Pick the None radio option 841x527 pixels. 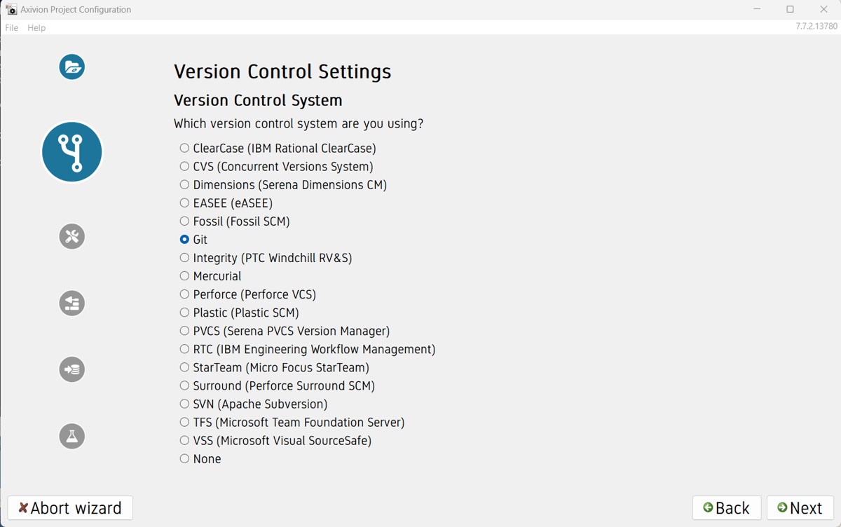coord(184,459)
